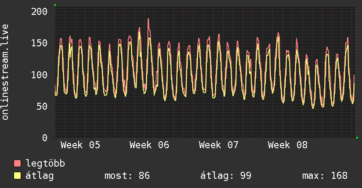Click the green arrow at x-axis right end
362x188 pixels.
[x=357, y=138]
